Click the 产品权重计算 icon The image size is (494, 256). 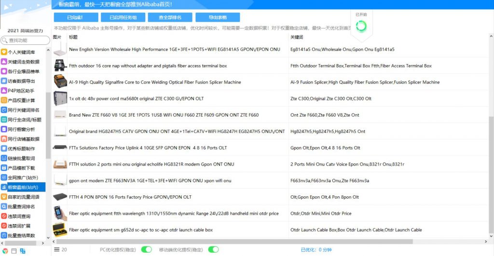point(4,100)
